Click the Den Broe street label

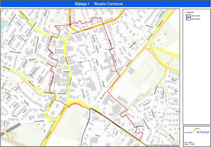[146, 105]
